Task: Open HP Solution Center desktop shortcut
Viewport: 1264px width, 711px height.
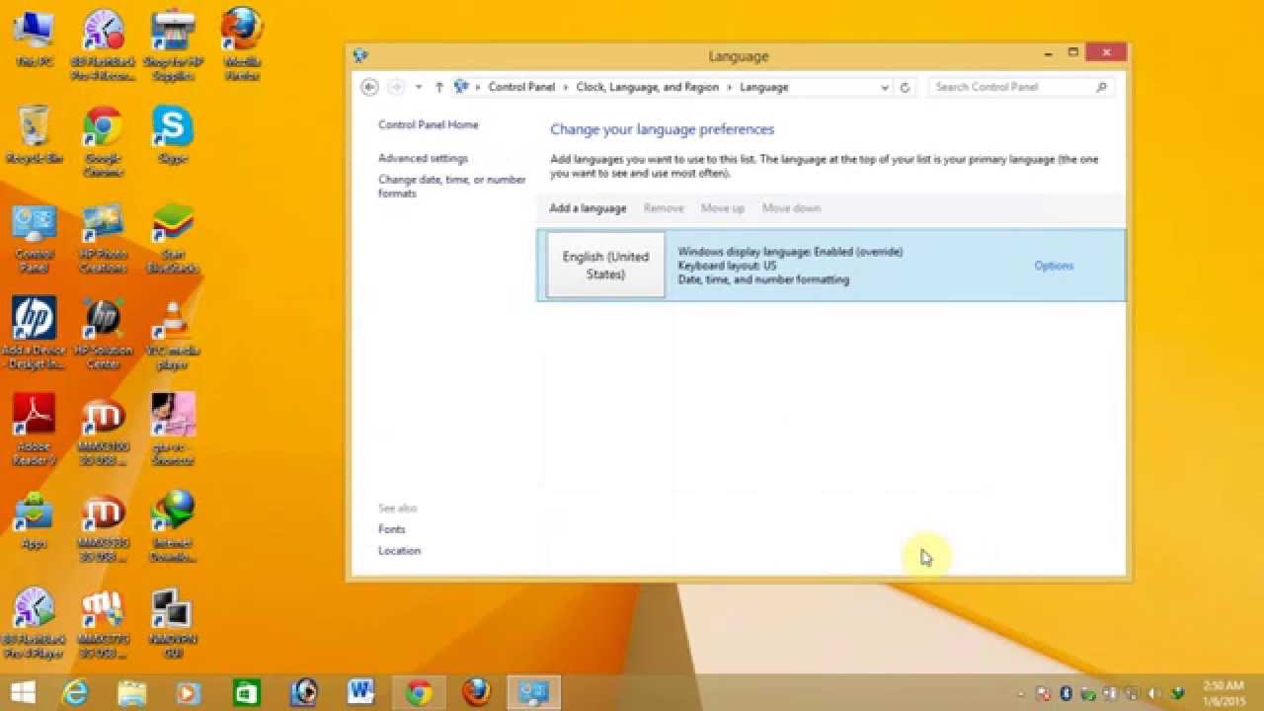Action: pyautogui.click(x=103, y=334)
